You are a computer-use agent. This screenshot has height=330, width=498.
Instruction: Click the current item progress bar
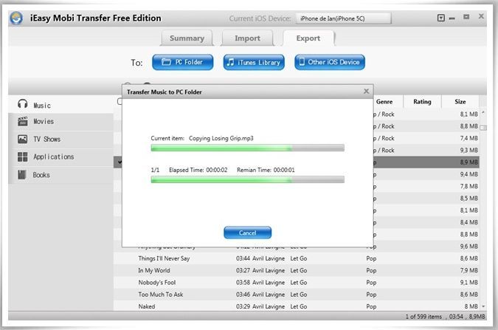pos(247,148)
